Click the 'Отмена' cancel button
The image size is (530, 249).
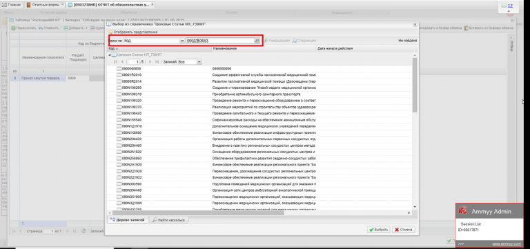(x=403, y=230)
